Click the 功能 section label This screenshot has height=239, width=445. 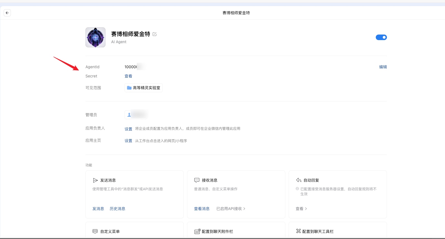point(89,165)
